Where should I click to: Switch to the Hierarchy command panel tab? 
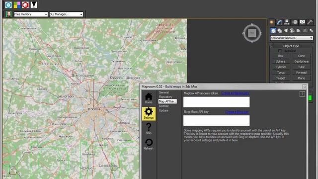pyautogui.click(x=287, y=22)
